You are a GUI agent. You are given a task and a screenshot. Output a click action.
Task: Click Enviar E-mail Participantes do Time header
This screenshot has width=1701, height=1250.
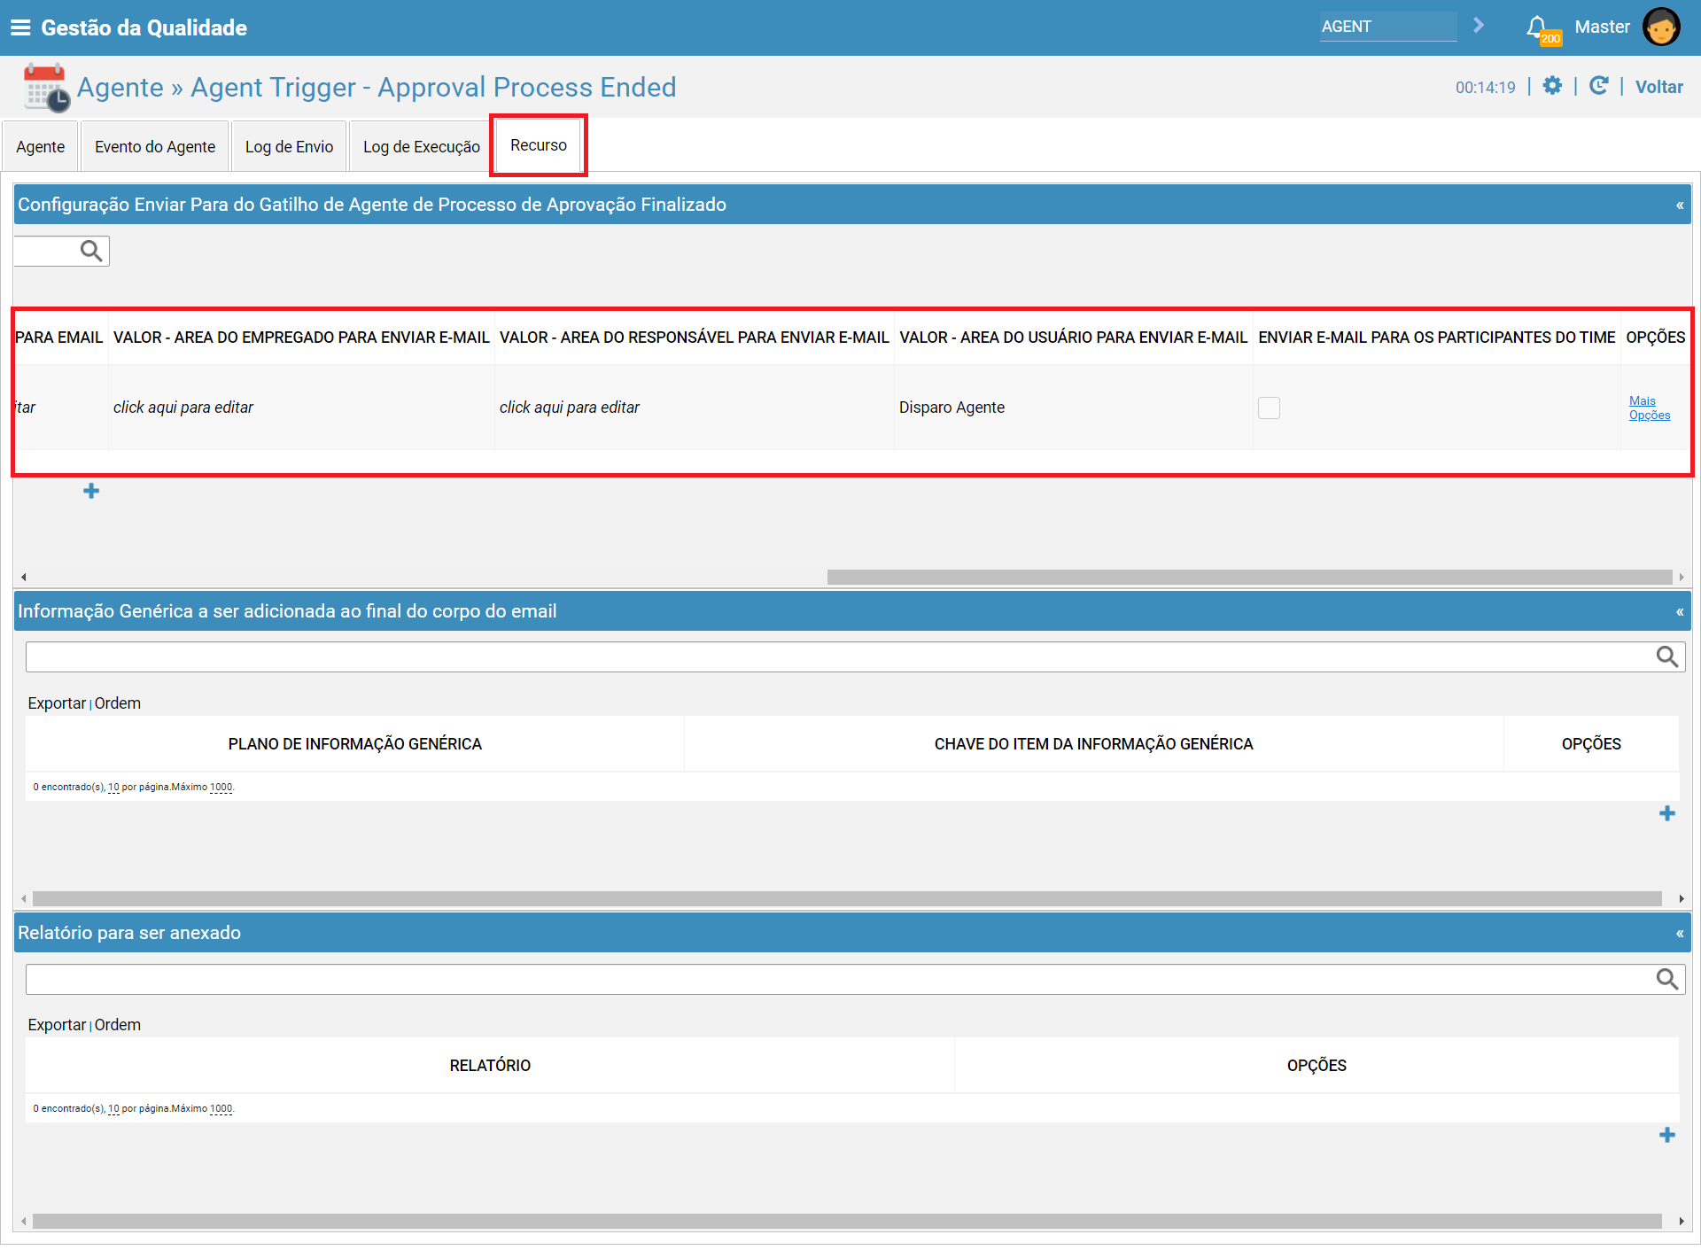coord(1436,338)
